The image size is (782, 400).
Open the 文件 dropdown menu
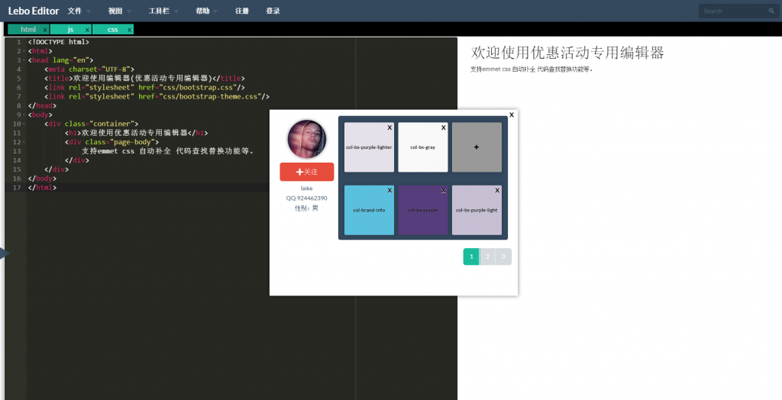(79, 11)
